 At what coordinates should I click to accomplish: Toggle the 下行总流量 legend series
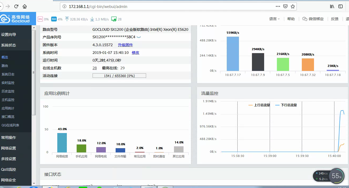click(286, 105)
